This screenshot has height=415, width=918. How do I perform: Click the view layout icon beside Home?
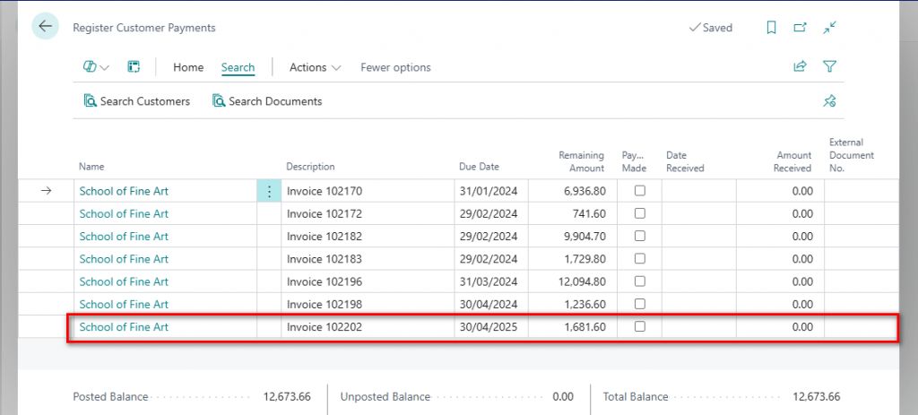click(134, 67)
